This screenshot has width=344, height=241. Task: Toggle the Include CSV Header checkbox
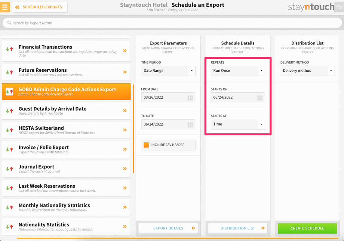pos(146,145)
